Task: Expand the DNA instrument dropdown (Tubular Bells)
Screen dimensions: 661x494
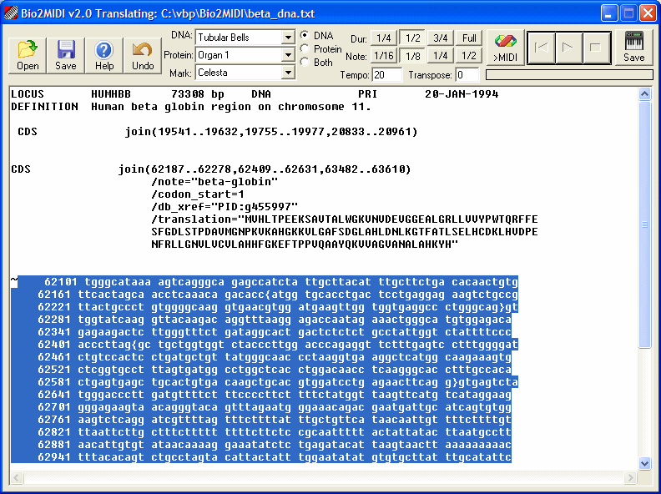Action: pos(288,38)
